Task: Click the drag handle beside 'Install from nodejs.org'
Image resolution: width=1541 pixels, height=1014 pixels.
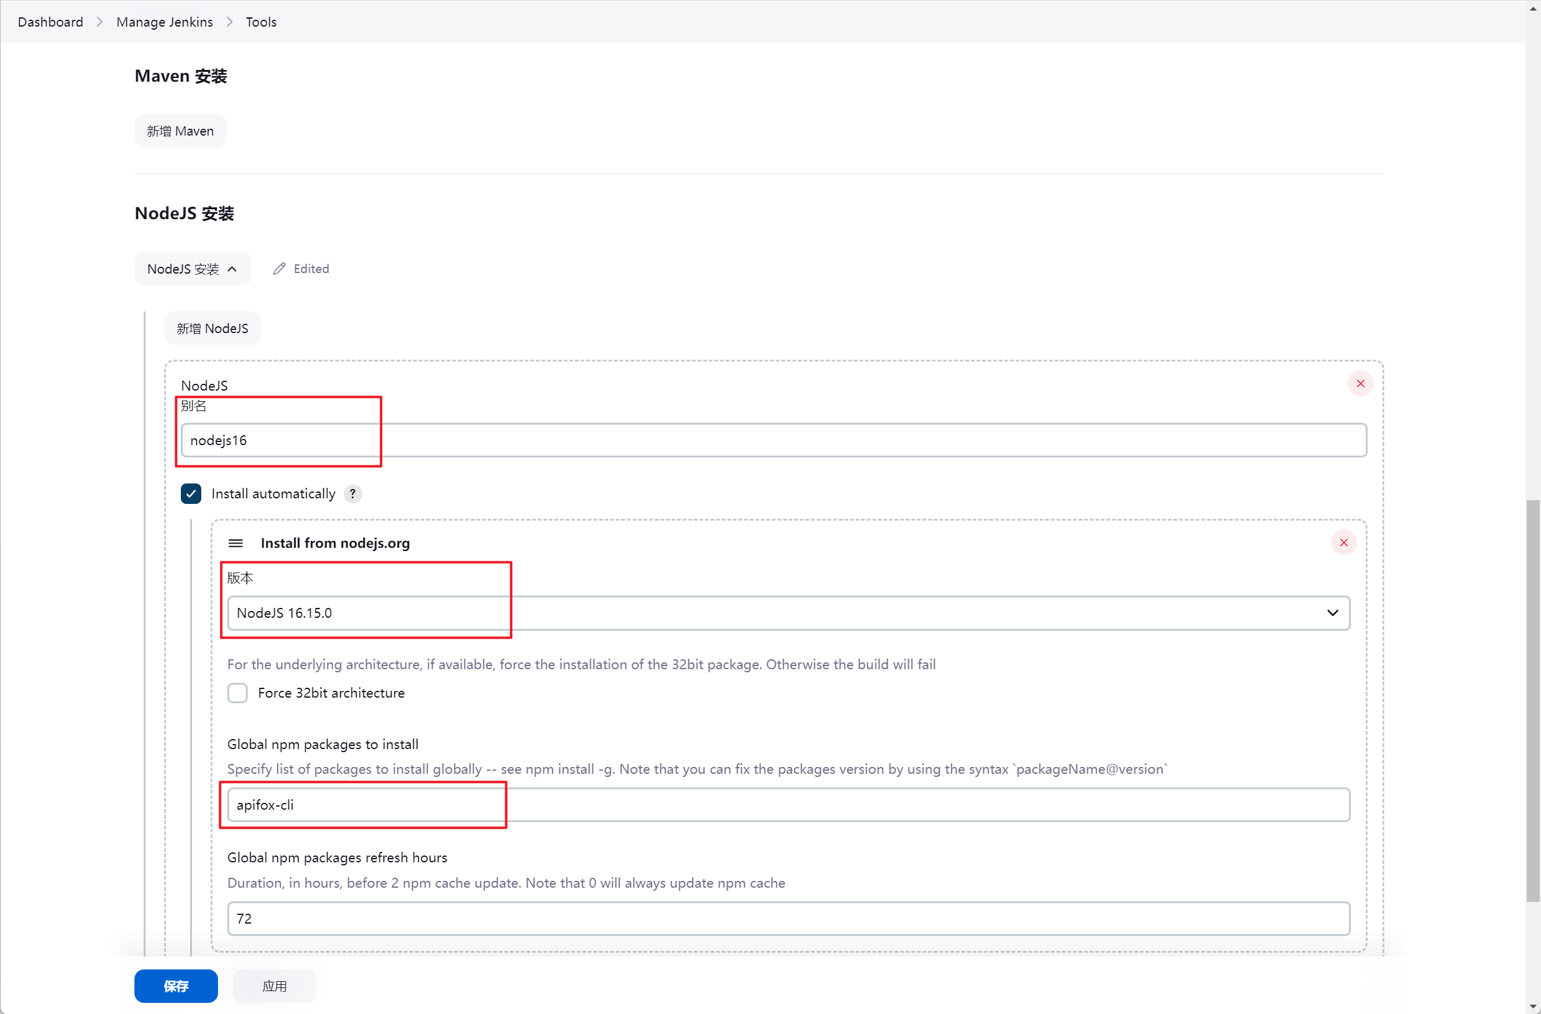Action: (x=236, y=543)
